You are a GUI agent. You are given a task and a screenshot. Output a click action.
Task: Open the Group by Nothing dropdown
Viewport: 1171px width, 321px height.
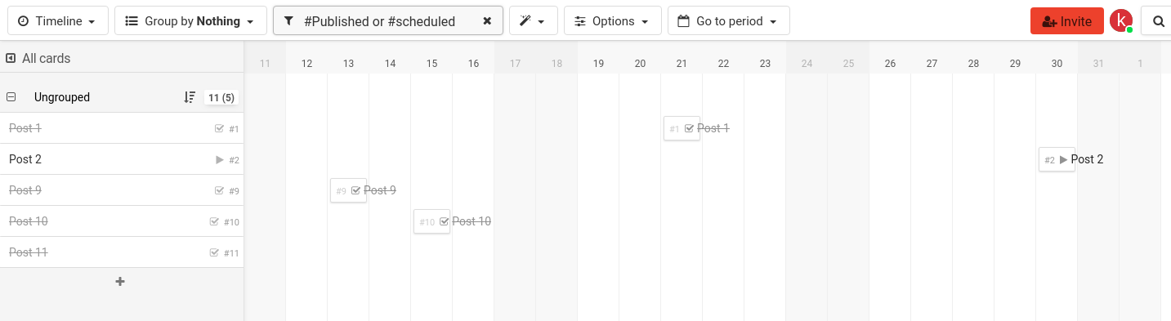coord(190,21)
